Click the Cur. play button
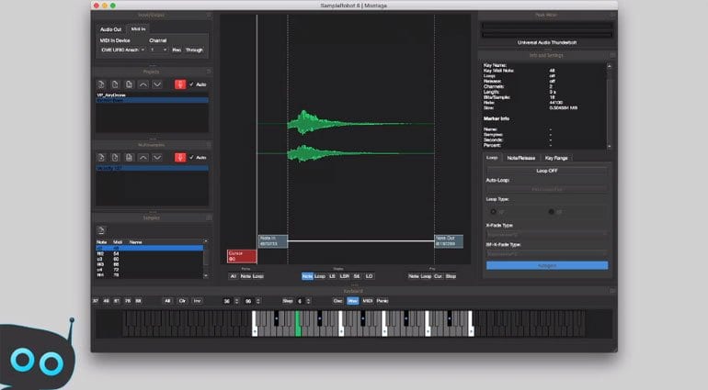Screen dimensions: 708x390 [438, 276]
